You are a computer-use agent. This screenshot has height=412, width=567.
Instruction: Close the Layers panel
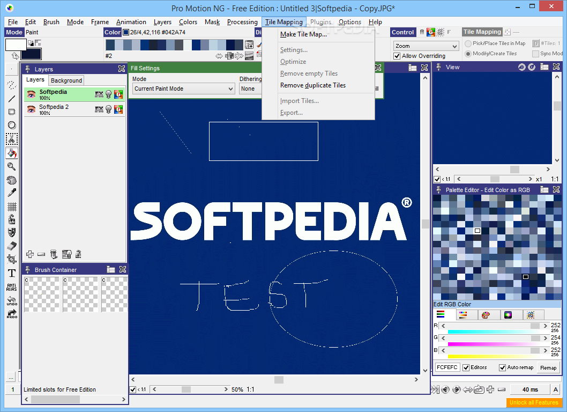pos(122,69)
